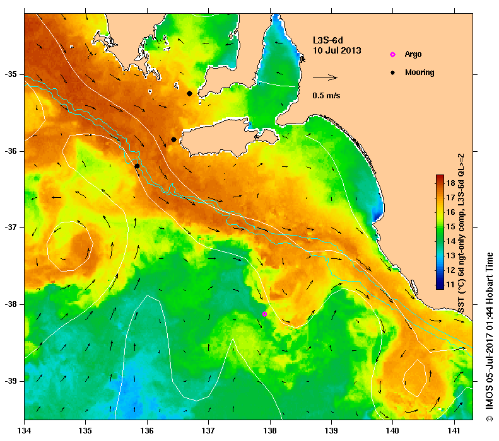Click longitude label '138'
499x441 pixels.
click(x=270, y=431)
